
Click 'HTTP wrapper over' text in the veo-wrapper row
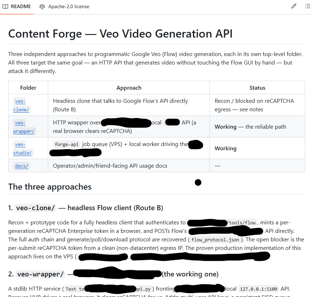[77, 123]
